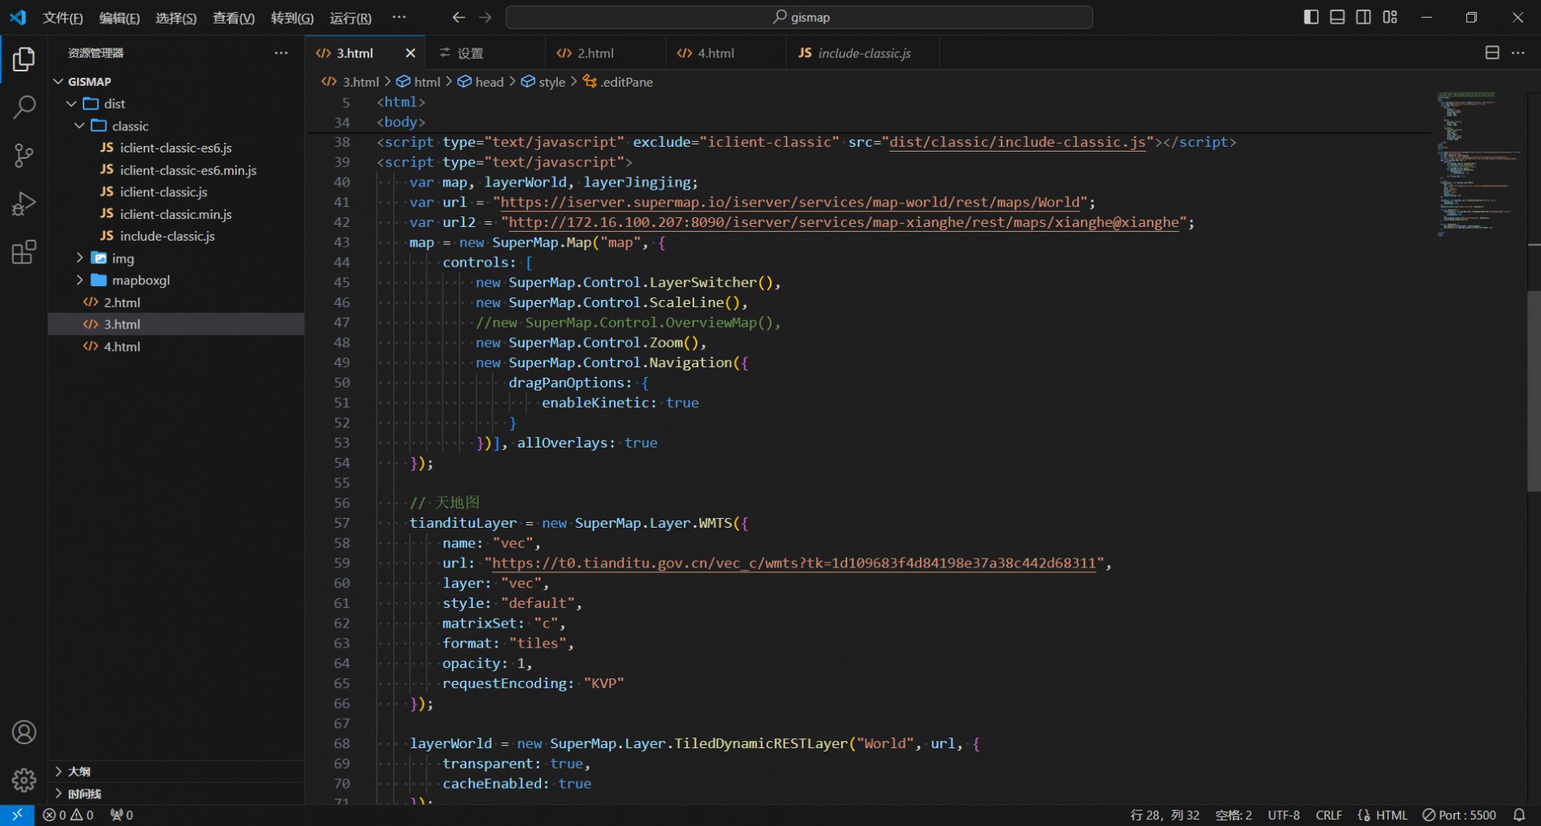Toggle the primary side bar layout icon
Viewport: 1541px width, 826px height.
pos(1311,17)
